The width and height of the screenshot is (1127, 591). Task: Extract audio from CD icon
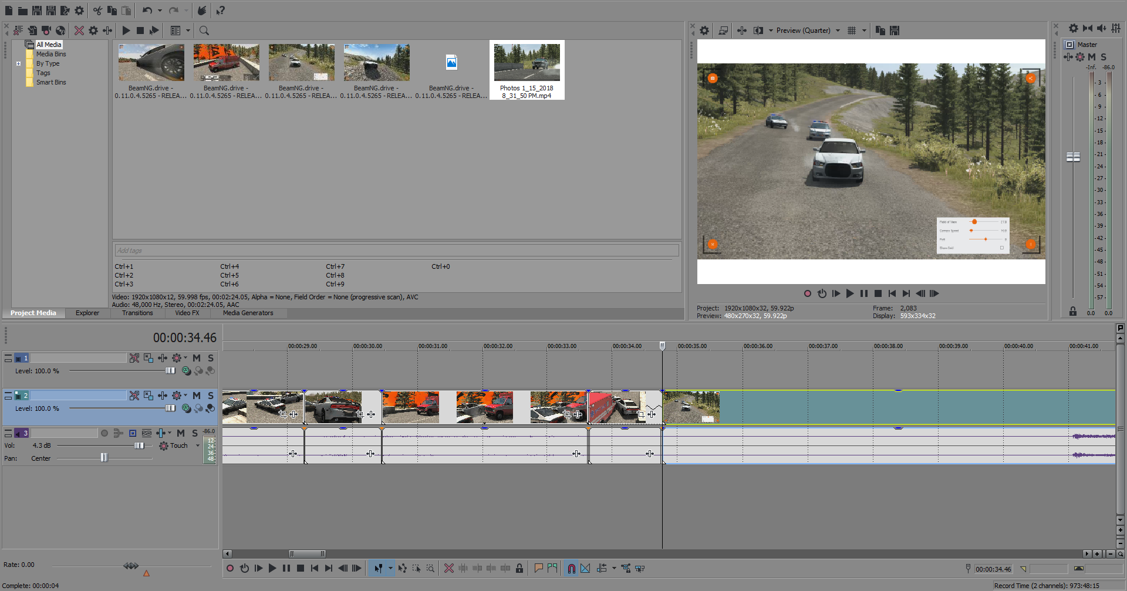60,31
